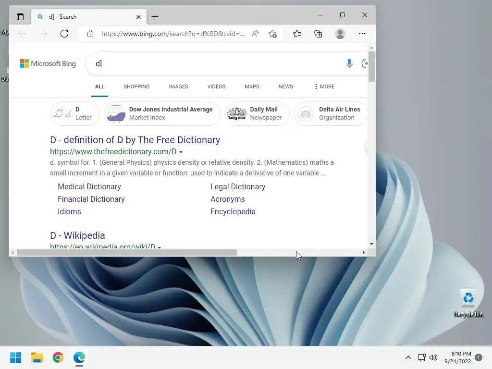Open 'D - definition of D by The Free Dictionary'
Screen dimensions: 492x369
coord(135,140)
